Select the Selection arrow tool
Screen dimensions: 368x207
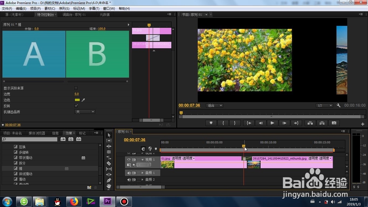109,135
